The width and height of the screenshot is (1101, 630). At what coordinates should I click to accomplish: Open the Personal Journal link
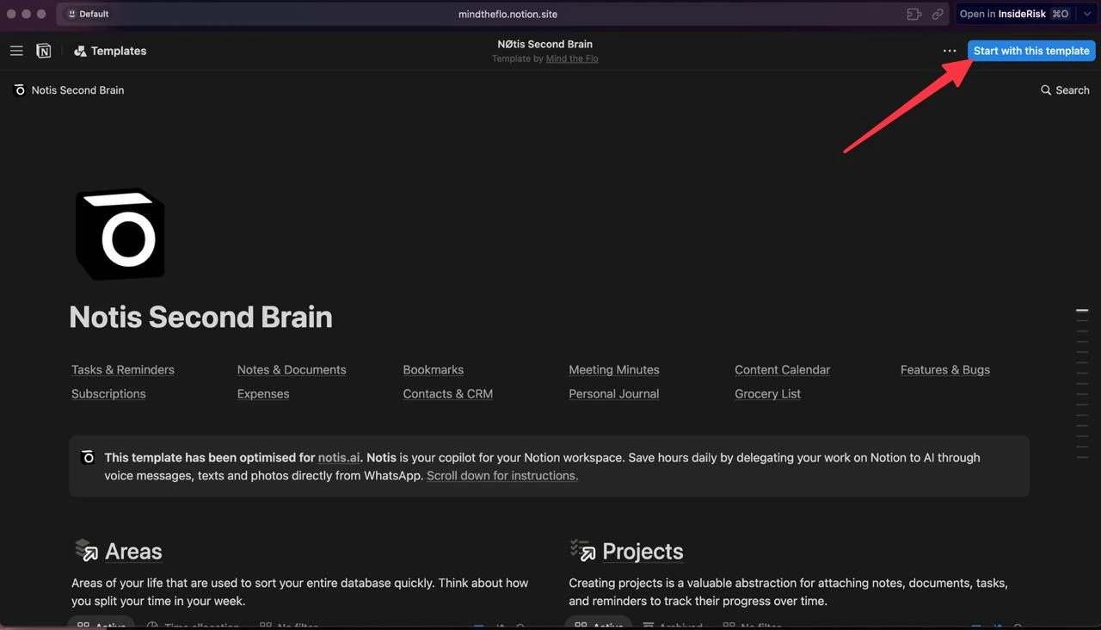click(x=614, y=393)
